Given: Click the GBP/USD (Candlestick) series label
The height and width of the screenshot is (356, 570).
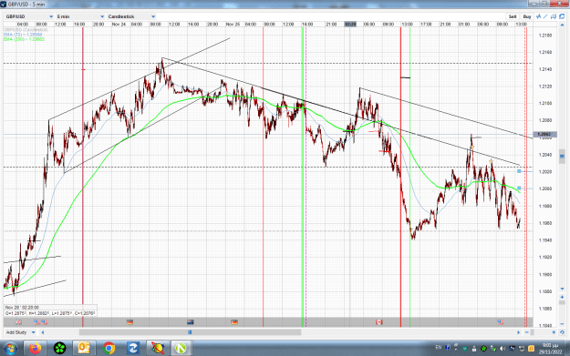Looking at the screenshot, I should (26, 30).
